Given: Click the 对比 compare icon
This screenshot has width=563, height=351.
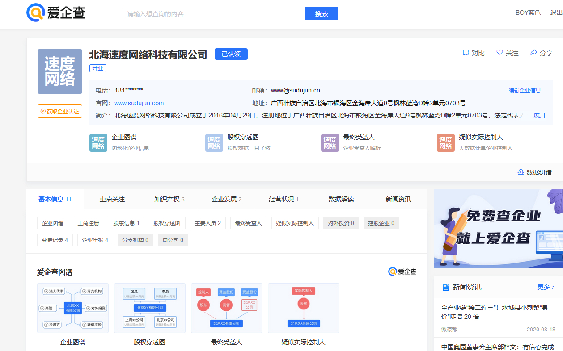Looking at the screenshot, I should point(466,53).
